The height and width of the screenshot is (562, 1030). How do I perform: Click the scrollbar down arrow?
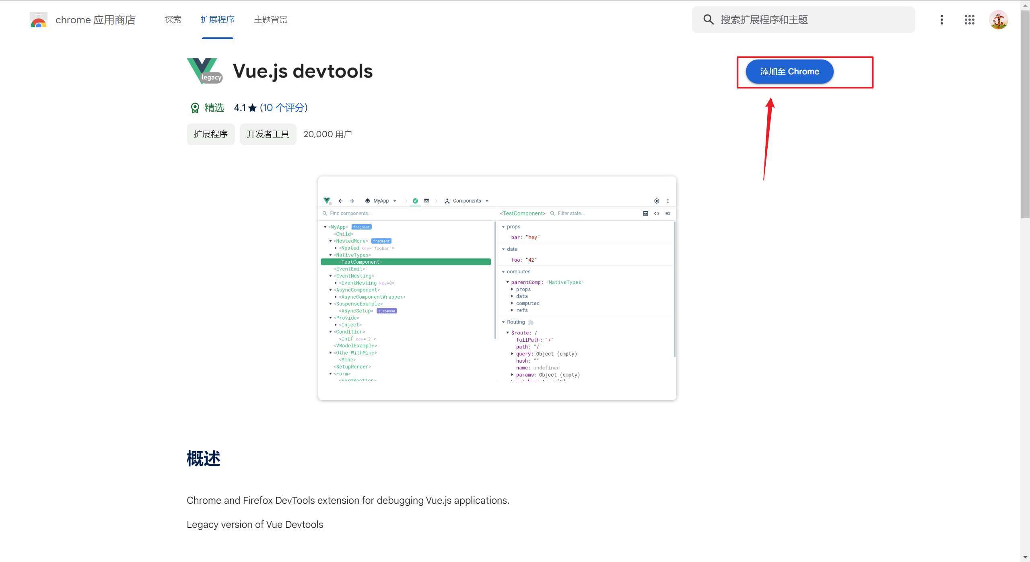click(x=1025, y=557)
